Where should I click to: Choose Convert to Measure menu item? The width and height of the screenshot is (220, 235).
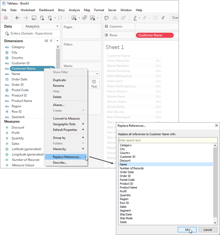coord(66,118)
